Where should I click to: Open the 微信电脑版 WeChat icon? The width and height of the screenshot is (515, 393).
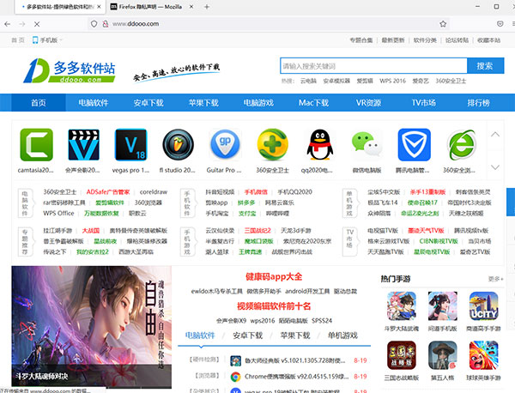367,145
